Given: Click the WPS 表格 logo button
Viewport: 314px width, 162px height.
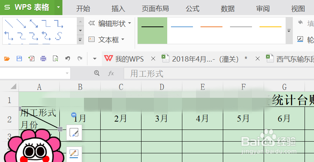Looking at the screenshot, I should pyautogui.click(x=27, y=8).
